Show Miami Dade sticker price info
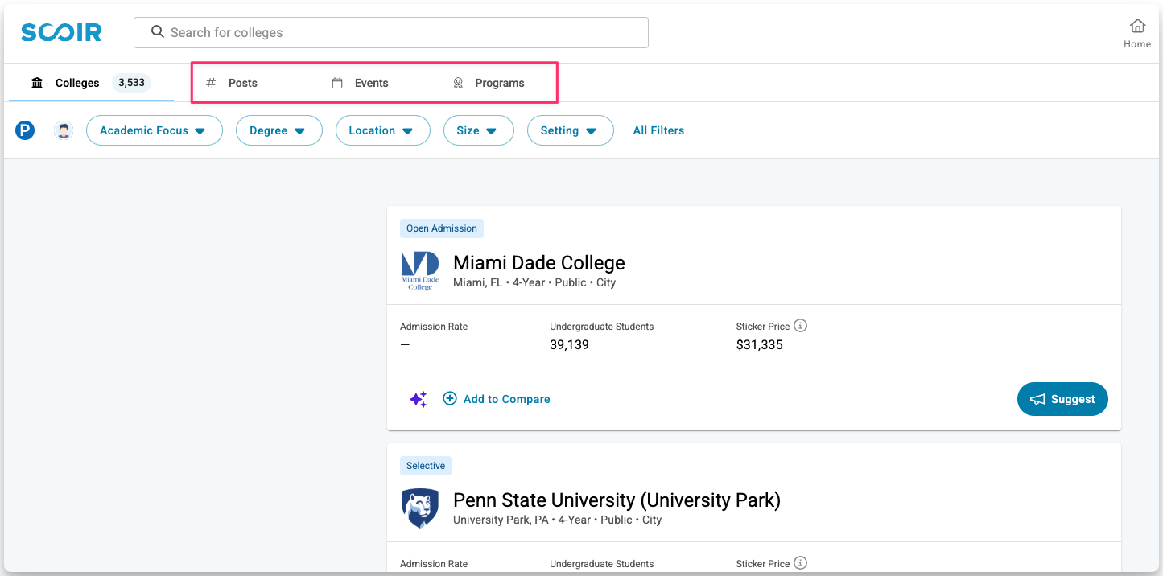Viewport: 1163px width, 576px height. pos(800,326)
